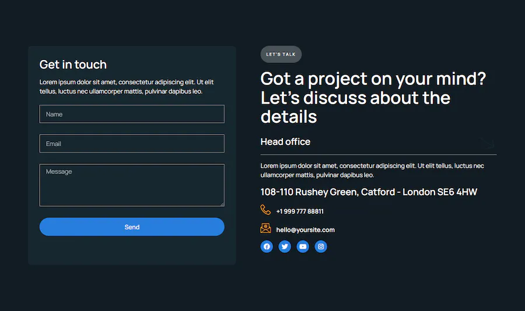Select the Message text area
The image size is (525, 311).
pyautogui.click(x=132, y=185)
